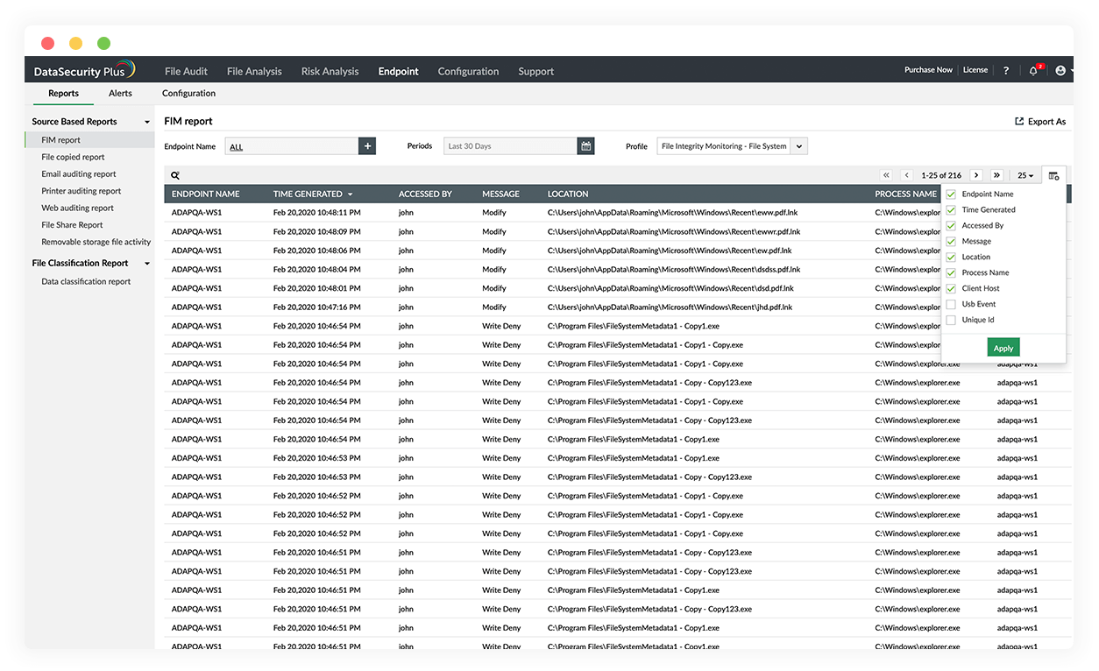Open the calendar picker for Periods

[x=585, y=145]
